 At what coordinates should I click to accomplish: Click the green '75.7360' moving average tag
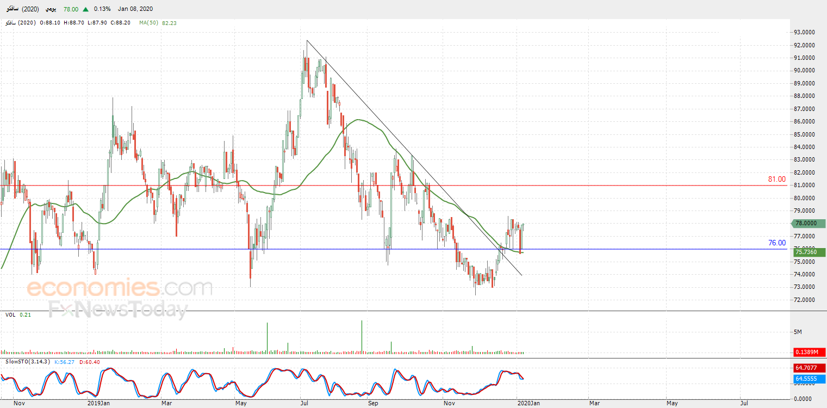[810, 252]
